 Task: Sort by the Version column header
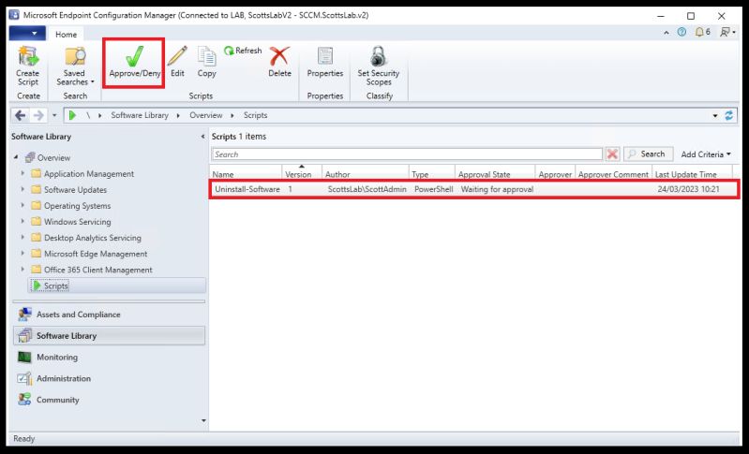pos(302,174)
